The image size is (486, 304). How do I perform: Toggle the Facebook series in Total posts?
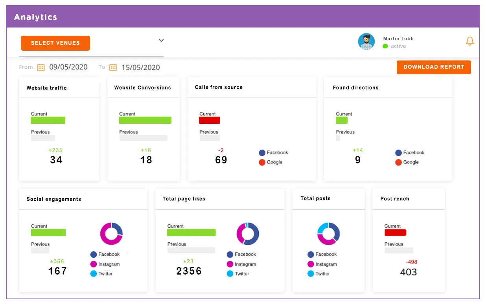(311, 255)
